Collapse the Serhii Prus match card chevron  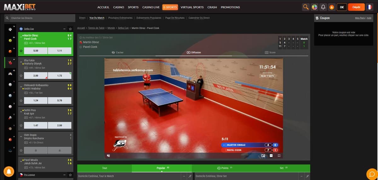click(x=21, y=112)
